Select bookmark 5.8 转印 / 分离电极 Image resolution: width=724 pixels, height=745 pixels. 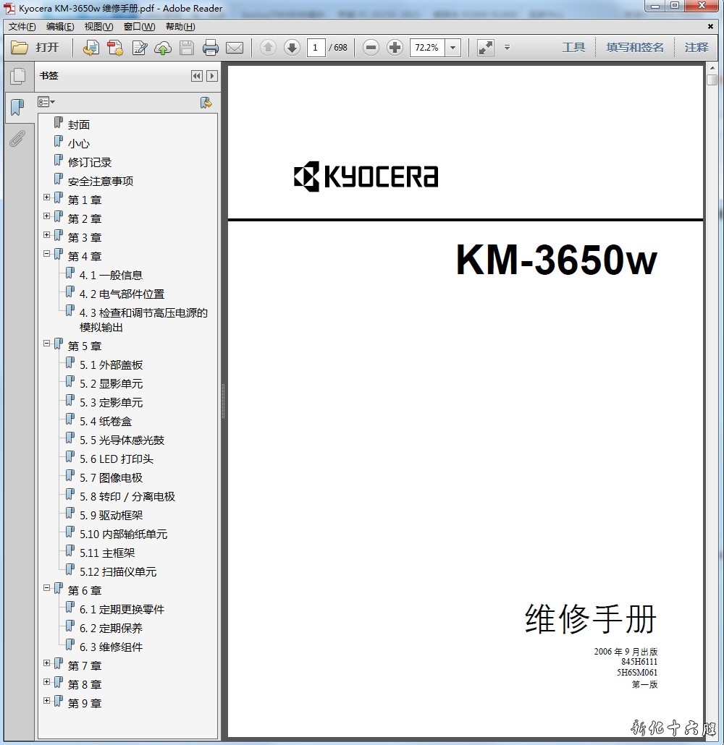click(x=127, y=496)
